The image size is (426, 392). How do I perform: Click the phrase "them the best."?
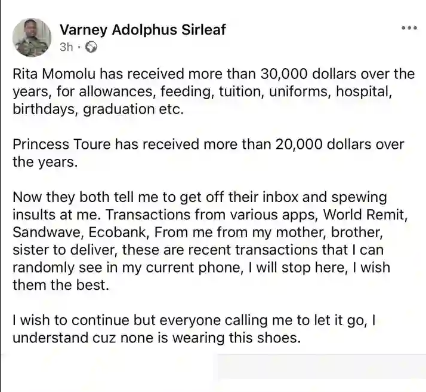[x=61, y=285]
